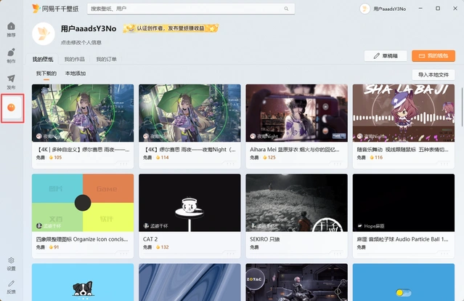
Task: Select the orange profile icon in sidebar
Action: click(x=12, y=108)
